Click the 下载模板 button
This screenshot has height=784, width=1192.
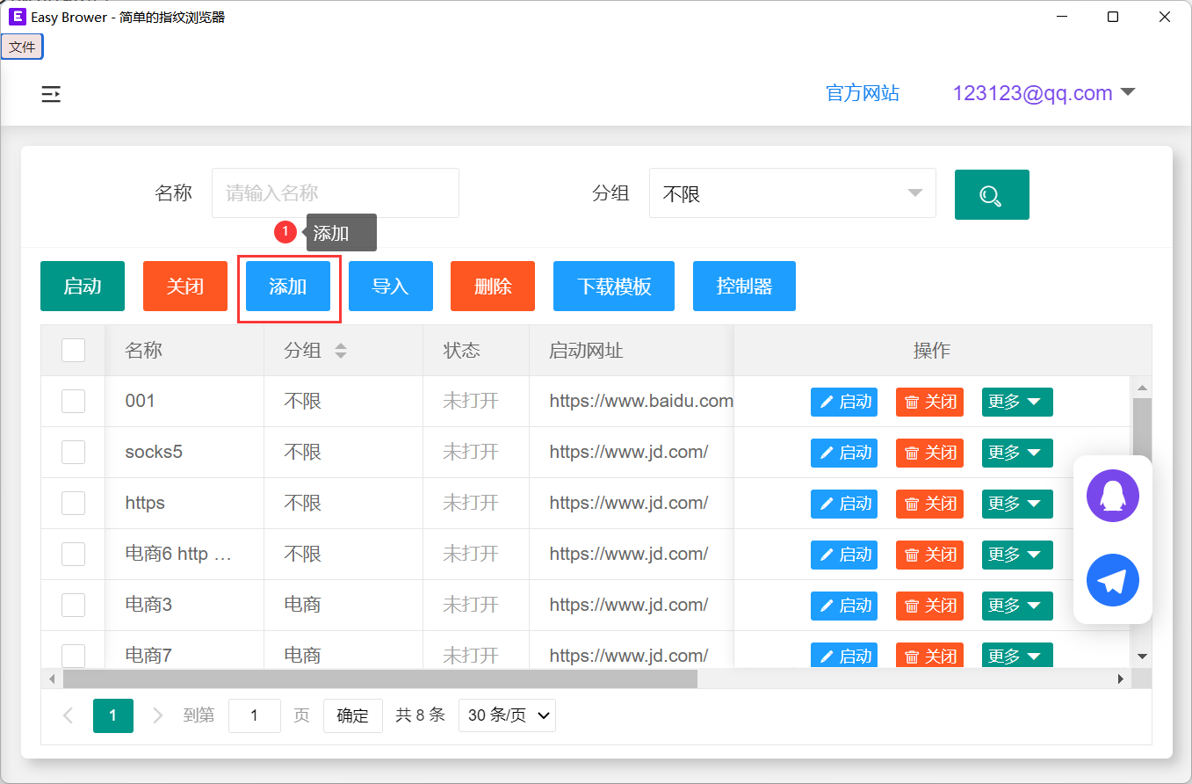tap(614, 286)
